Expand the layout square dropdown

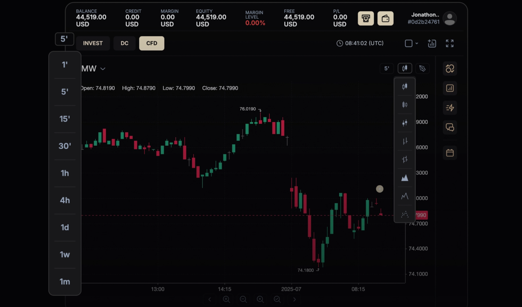[x=411, y=43]
